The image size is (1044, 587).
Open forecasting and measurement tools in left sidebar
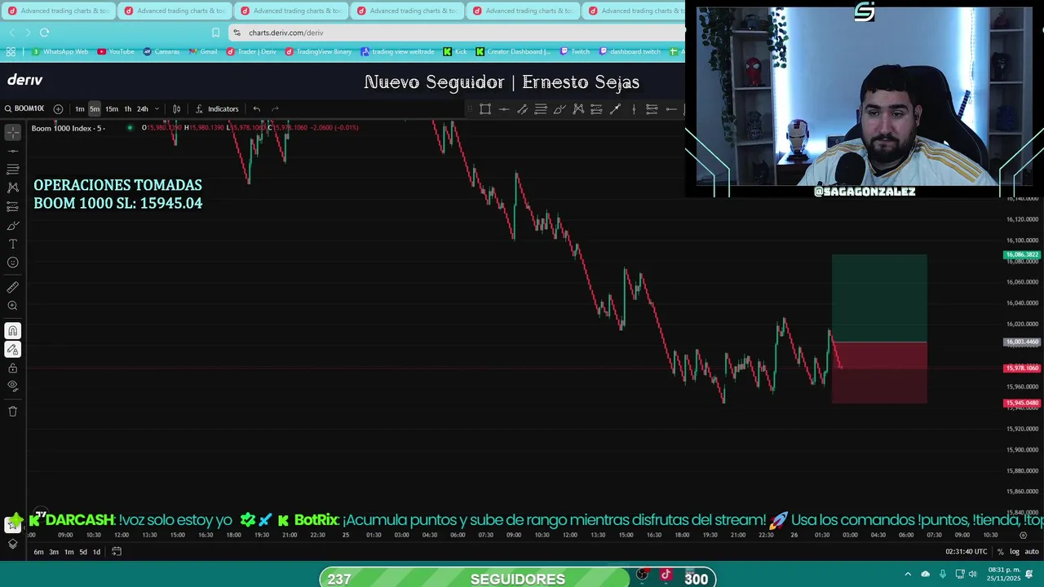pos(13,206)
